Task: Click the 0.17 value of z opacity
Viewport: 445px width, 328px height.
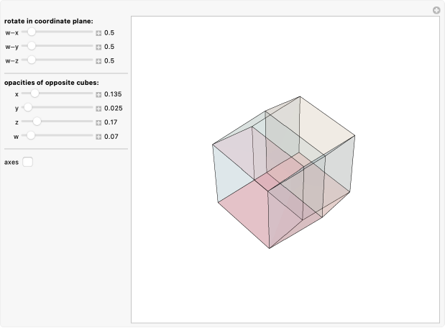Action: [111, 122]
